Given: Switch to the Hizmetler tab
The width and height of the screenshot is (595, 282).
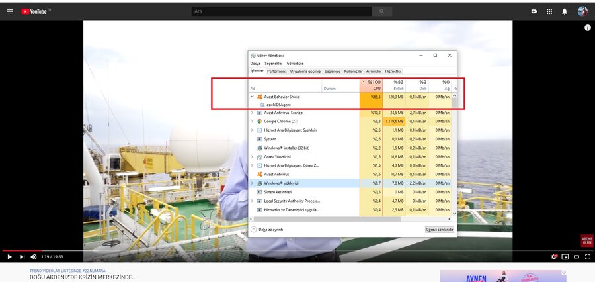Looking at the screenshot, I should point(393,71).
